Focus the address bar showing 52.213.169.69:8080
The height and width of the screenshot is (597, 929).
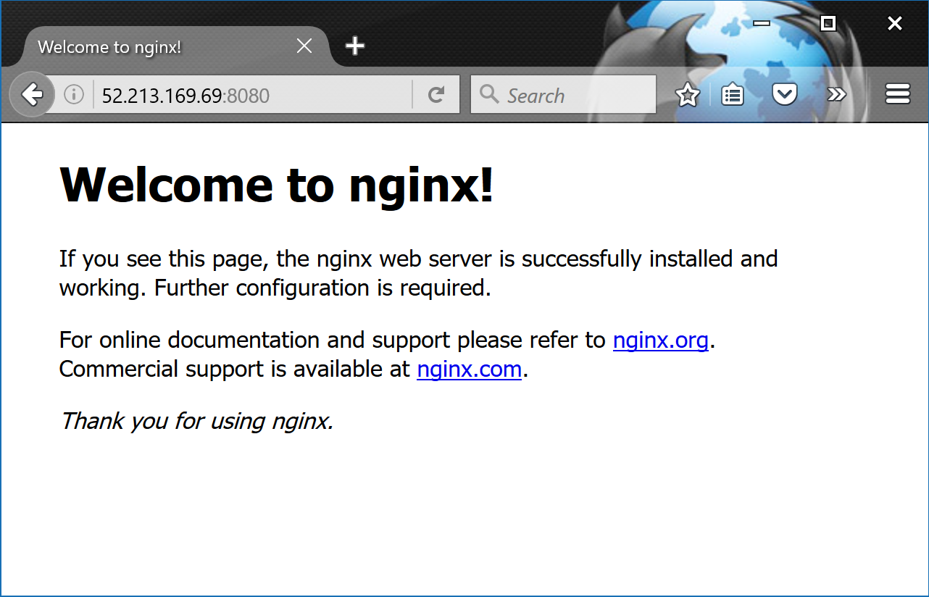click(246, 95)
